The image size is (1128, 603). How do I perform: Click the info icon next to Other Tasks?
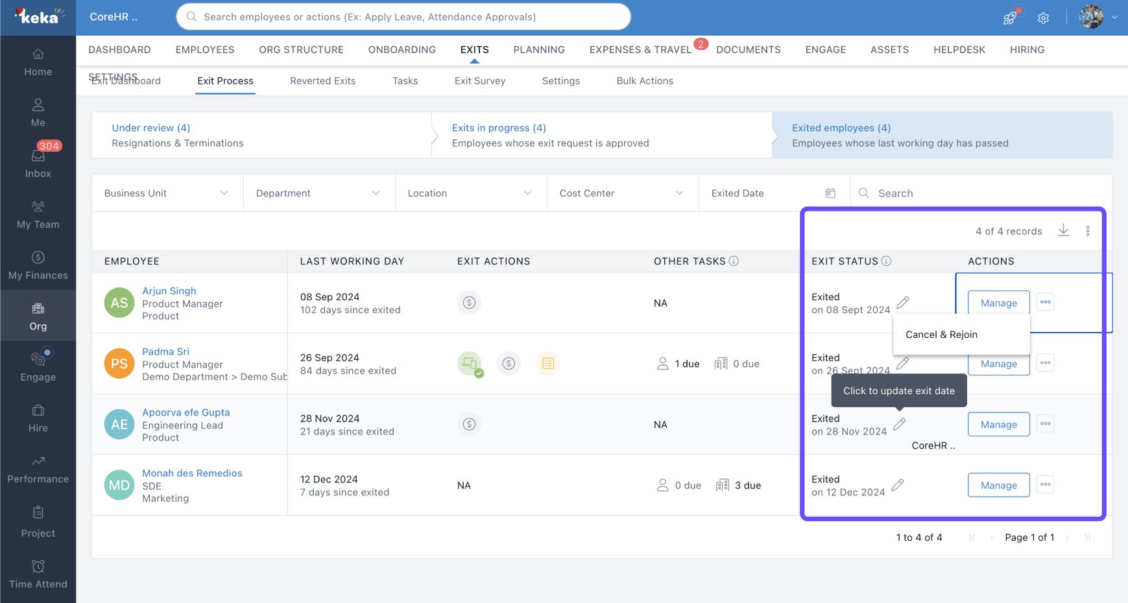734,261
